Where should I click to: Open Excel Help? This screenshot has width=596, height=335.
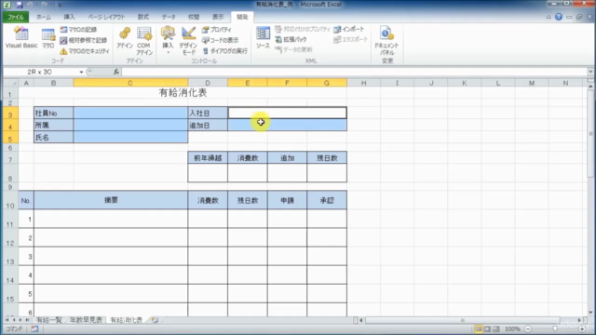(559, 17)
